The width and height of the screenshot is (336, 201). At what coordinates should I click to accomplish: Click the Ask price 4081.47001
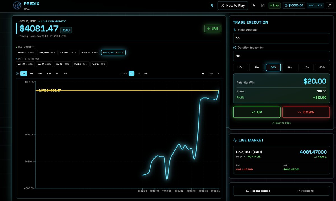291,169
